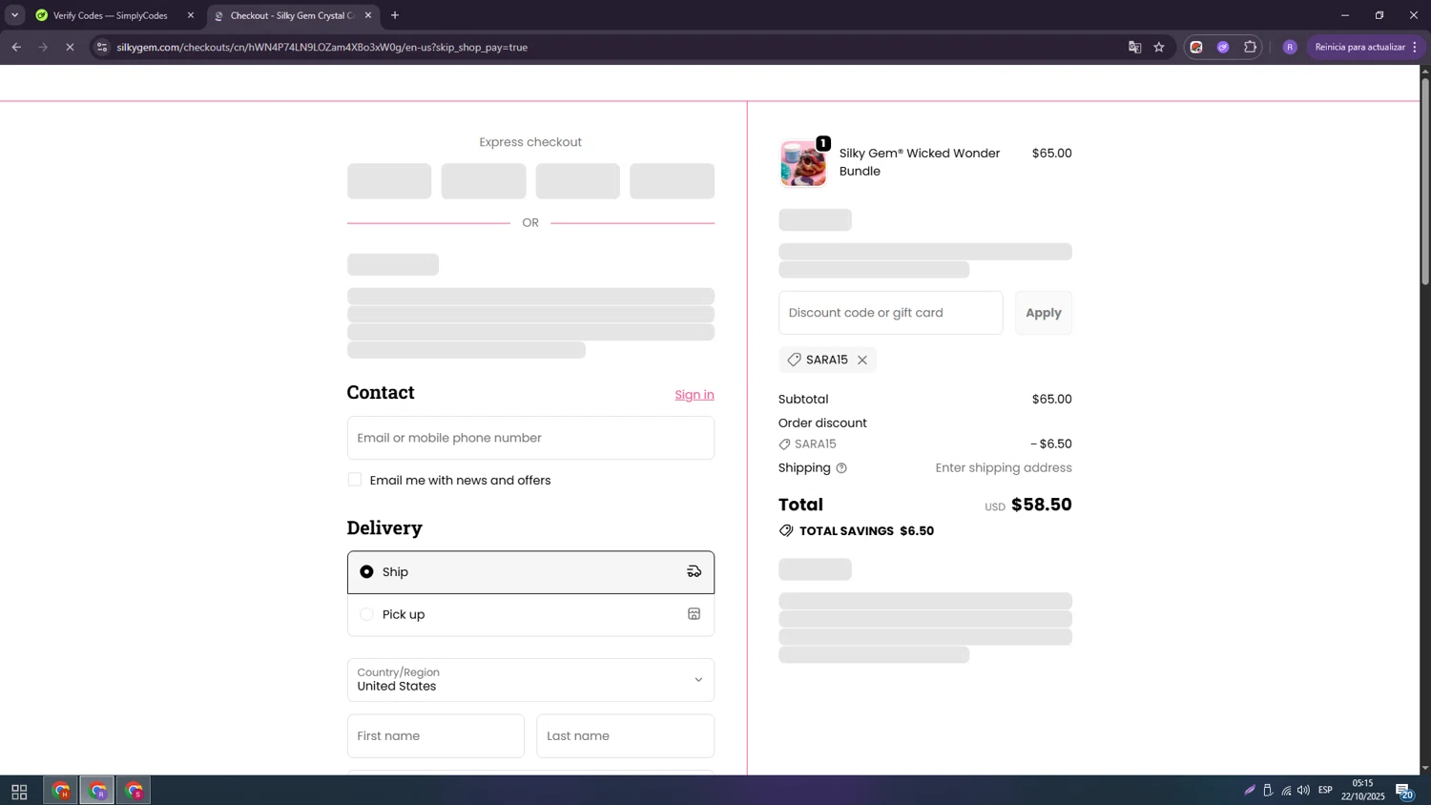
Task: Click the Silky Gem Wicked Wonder Bundle title
Action: tap(920, 162)
